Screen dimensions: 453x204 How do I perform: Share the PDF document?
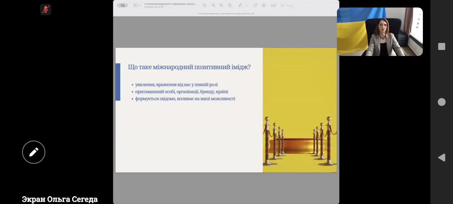point(230,5)
